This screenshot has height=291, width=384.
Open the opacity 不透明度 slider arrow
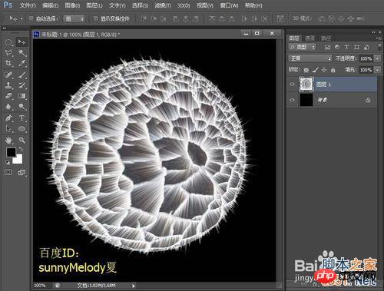[377, 58]
